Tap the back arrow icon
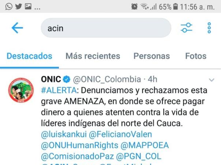The width and height of the screenshot is (221, 165). point(17,28)
